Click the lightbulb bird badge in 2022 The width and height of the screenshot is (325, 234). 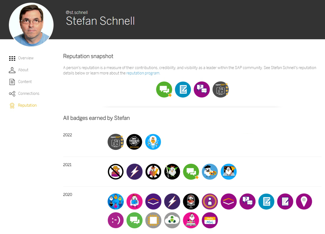(153, 142)
